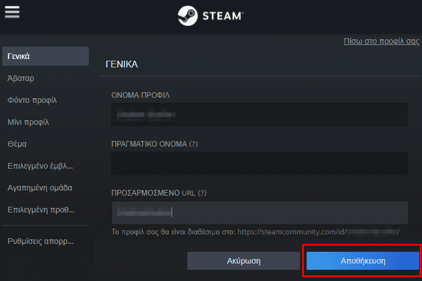Viewport: 422px width, 281px height.
Task: Click (?) help next to ΠΡΟΣΑΡΜΟΣΜΕΝΟ URL
Action: click(x=202, y=193)
